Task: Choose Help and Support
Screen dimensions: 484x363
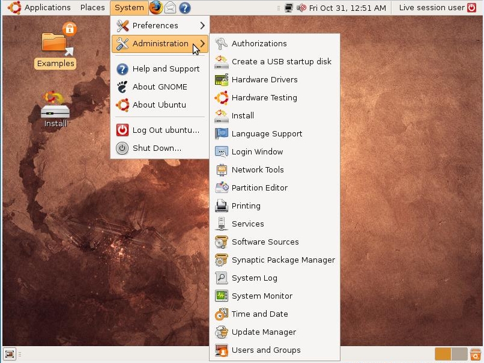Action: coord(160,69)
